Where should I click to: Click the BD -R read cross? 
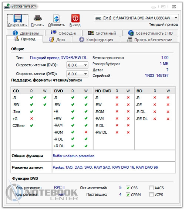pos(155,97)
